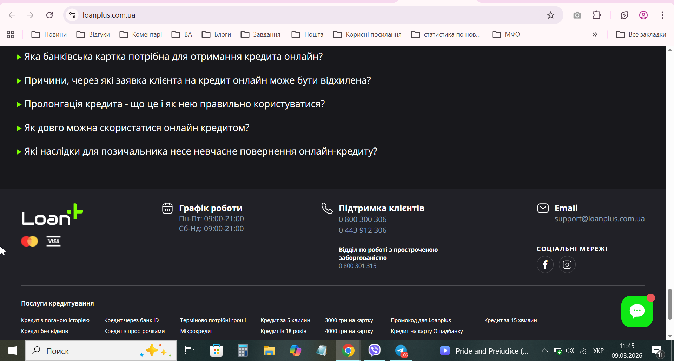This screenshot has width=674, height=361.
Task: Launch Microsoft Store from the taskbar
Action: (216, 350)
